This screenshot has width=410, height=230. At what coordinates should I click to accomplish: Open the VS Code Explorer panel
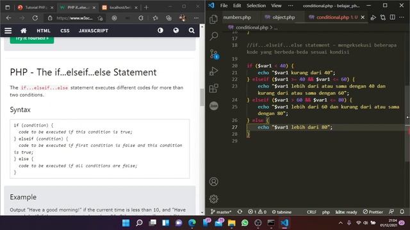[213, 19]
